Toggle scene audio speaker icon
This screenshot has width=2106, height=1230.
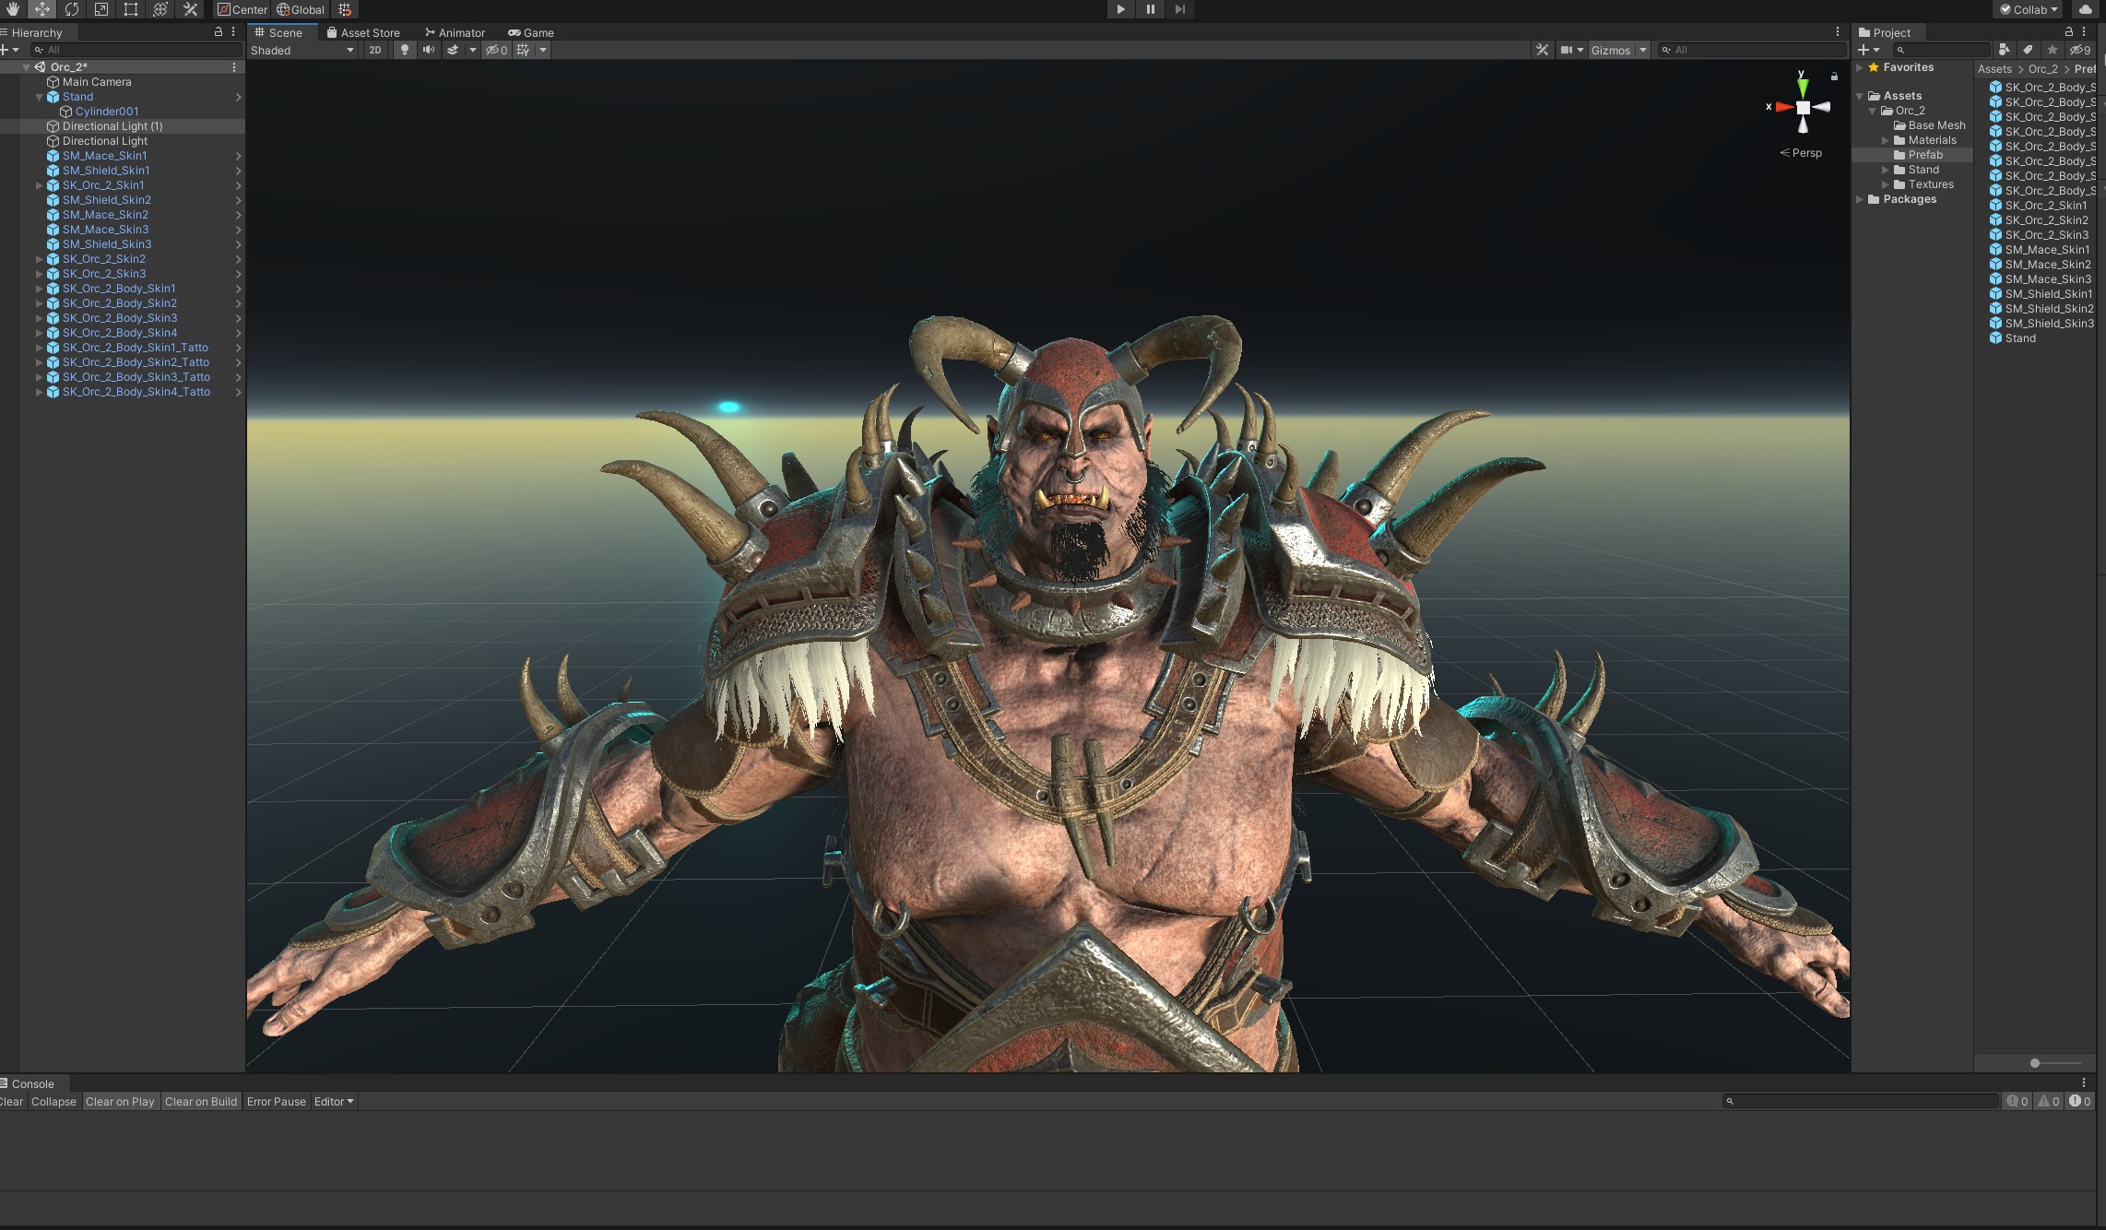[x=428, y=50]
